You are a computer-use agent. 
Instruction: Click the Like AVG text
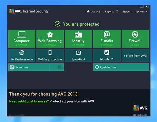click(95, 12)
